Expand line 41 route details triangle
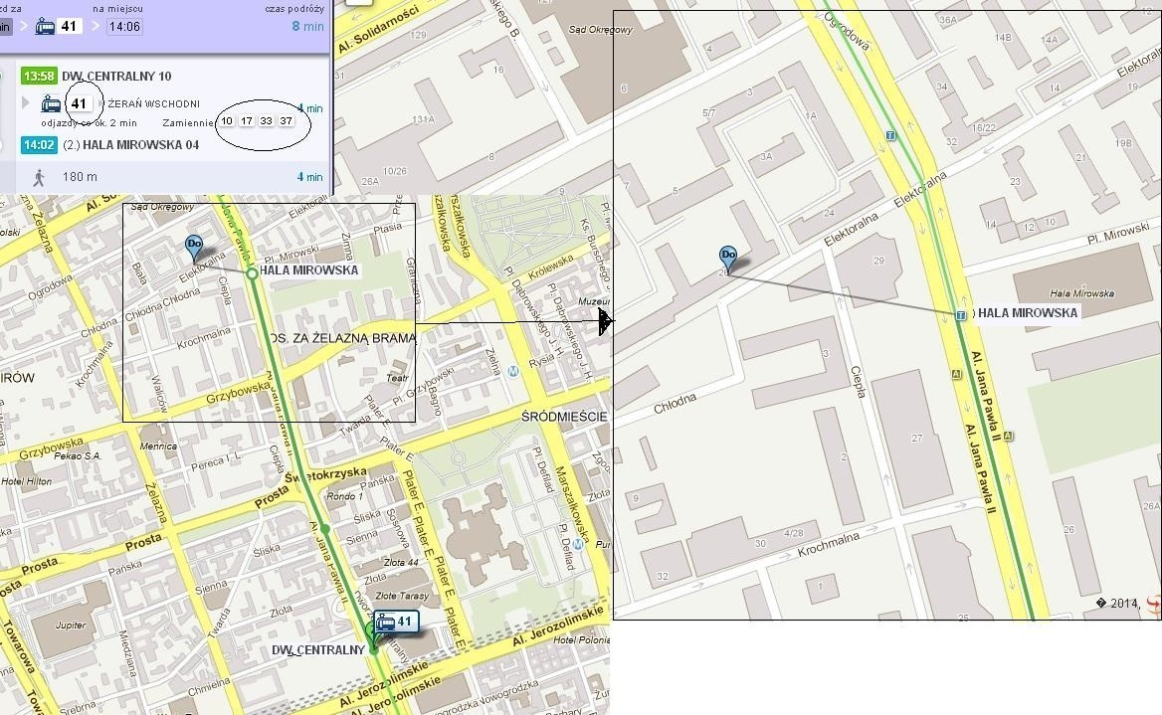The width and height of the screenshot is (1162, 715). 26,102
